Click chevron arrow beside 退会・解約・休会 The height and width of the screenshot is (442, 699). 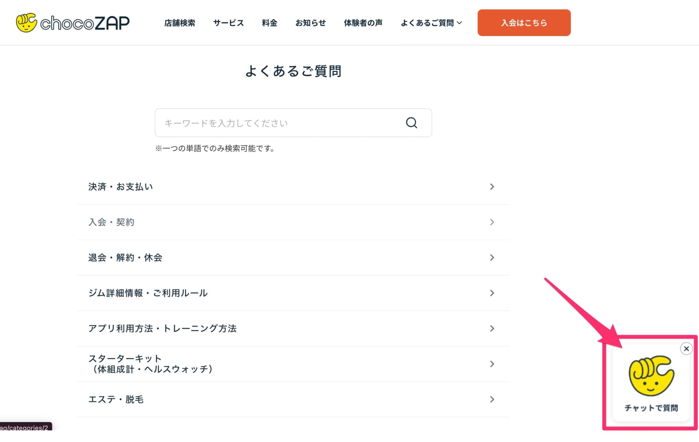point(492,258)
